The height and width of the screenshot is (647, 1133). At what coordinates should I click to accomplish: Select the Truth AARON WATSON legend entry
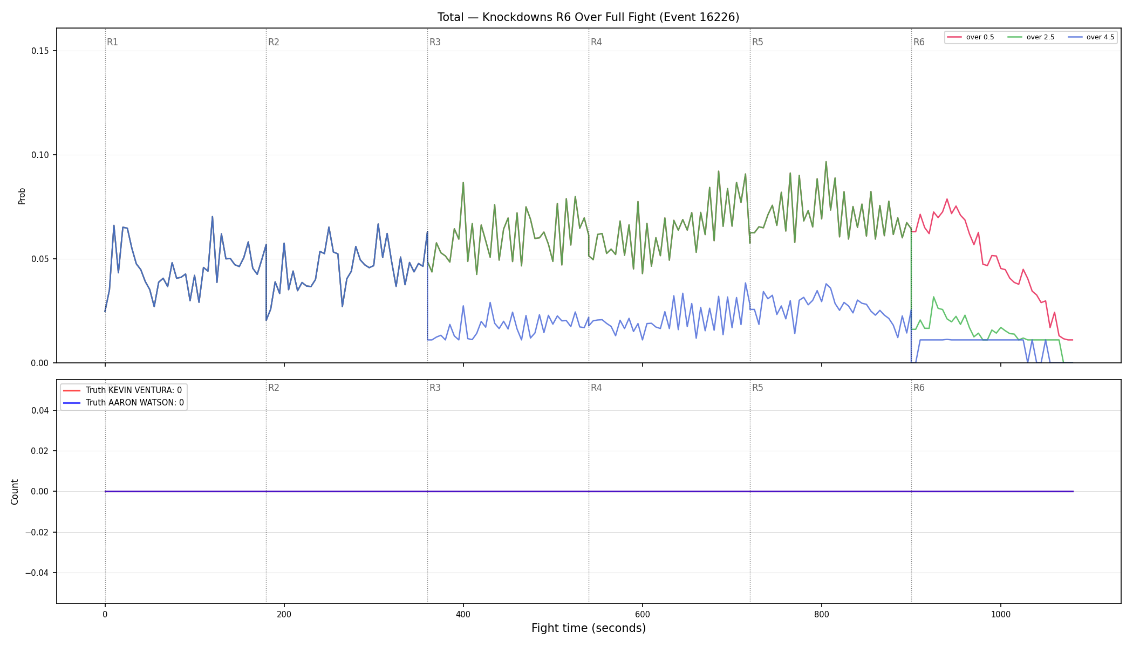pos(124,403)
